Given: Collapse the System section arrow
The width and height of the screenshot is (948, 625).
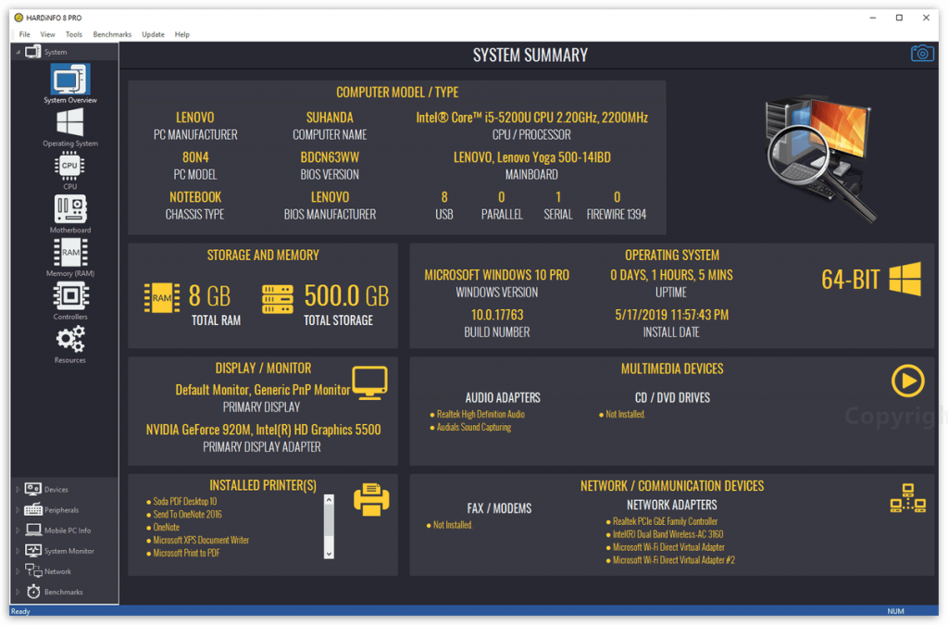Looking at the screenshot, I should click(19, 52).
